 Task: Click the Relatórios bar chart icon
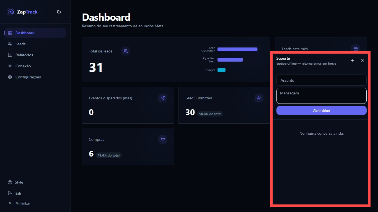(x=10, y=55)
